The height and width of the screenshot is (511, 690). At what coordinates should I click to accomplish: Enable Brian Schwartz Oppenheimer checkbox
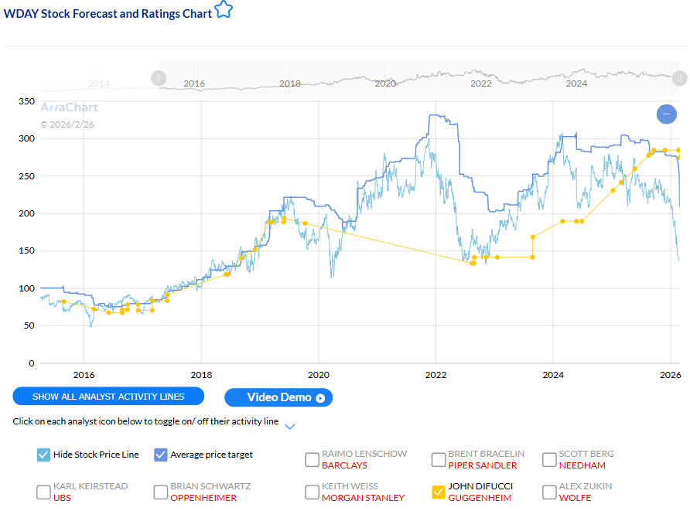point(161,492)
